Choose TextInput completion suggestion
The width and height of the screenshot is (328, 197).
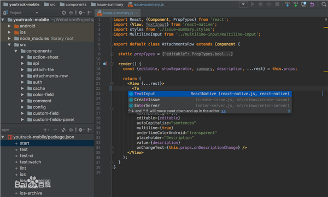coord(210,94)
